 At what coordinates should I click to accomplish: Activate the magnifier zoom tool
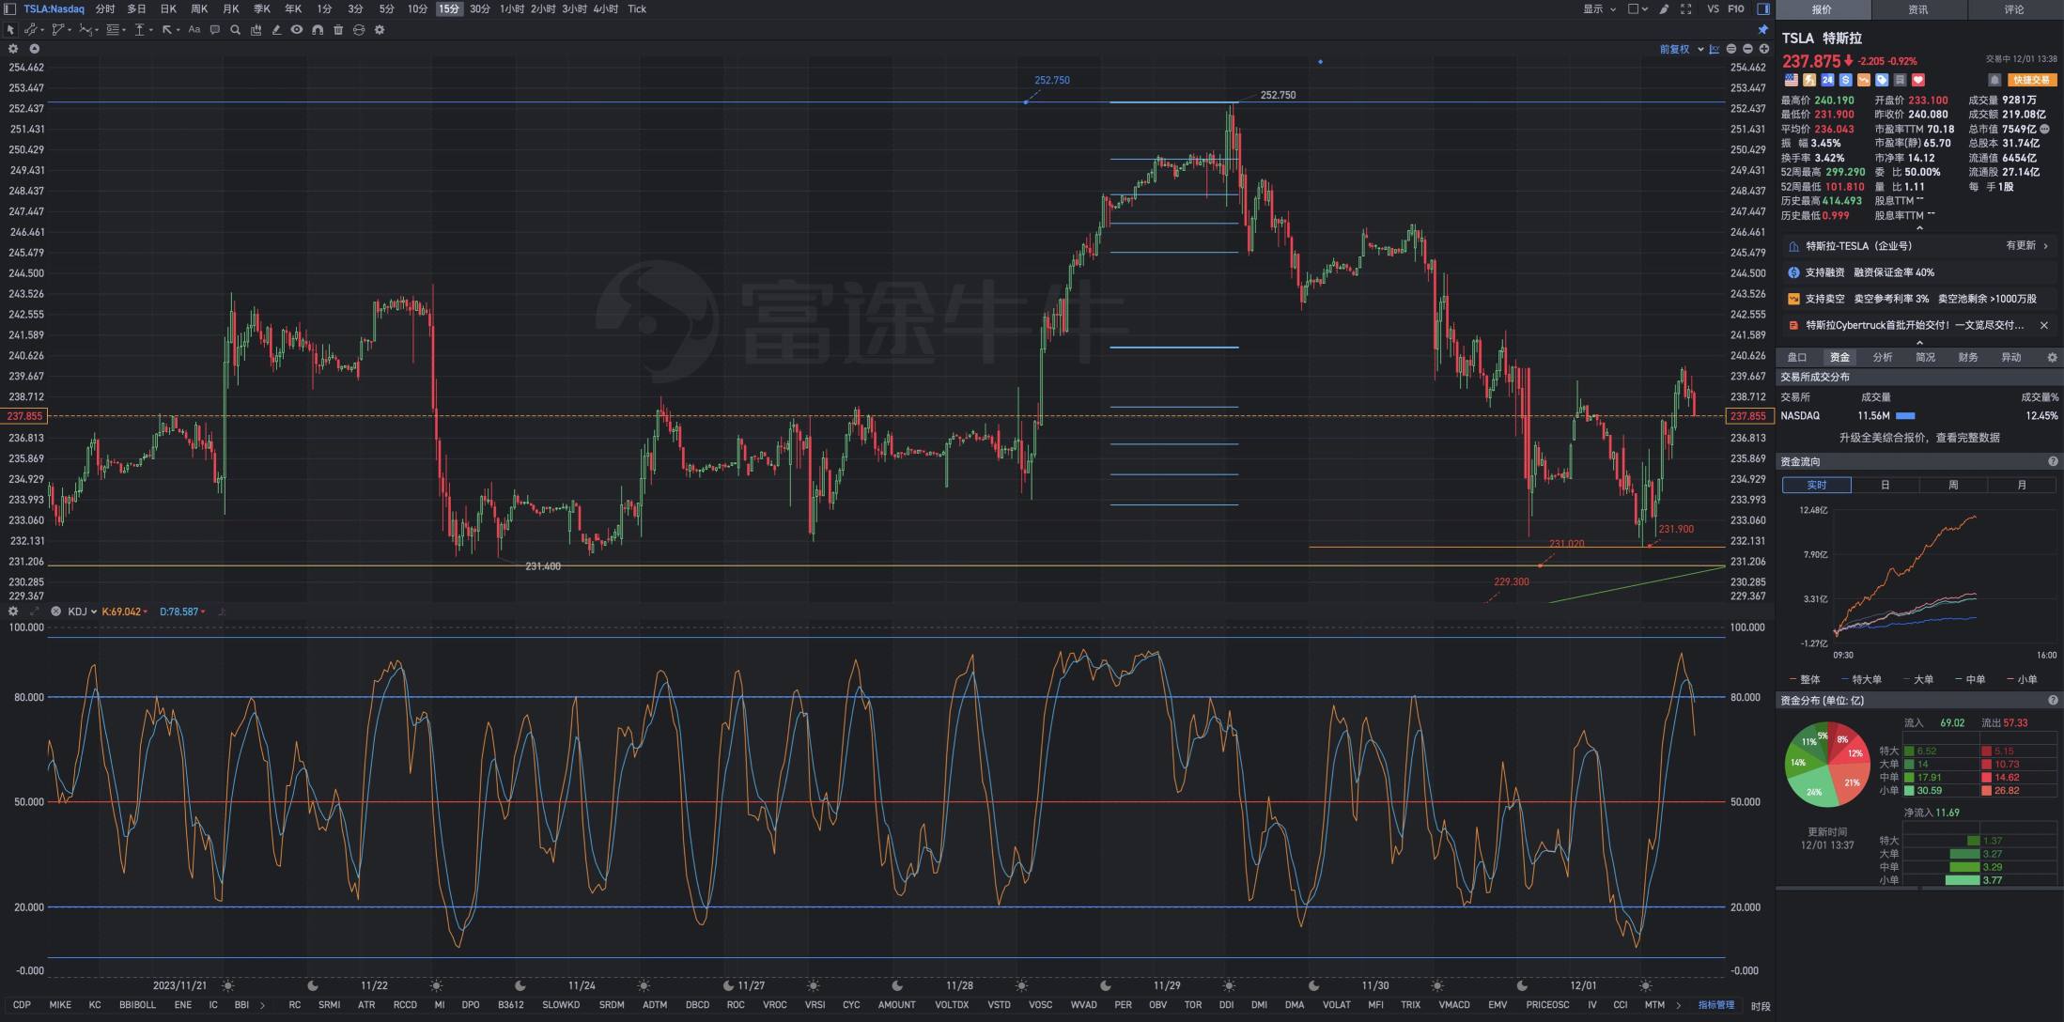click(235, 30)
